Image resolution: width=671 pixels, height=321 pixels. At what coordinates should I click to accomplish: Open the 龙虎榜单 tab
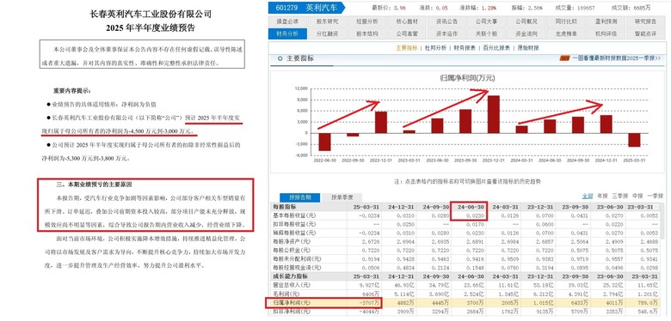pos(566,33)
